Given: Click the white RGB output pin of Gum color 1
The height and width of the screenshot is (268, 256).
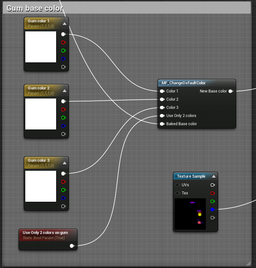Looking at the screenshot, I should 63,34.
